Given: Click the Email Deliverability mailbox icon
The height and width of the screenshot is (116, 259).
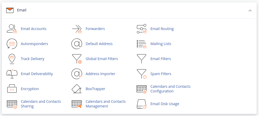Looking at the screenshot, I should [x=12, y=74].
